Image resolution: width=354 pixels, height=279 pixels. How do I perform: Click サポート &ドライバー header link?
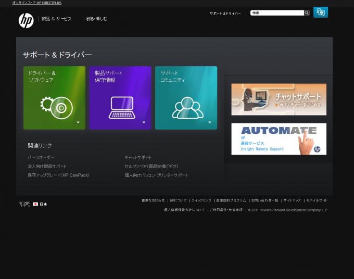(x=225, y=14)
